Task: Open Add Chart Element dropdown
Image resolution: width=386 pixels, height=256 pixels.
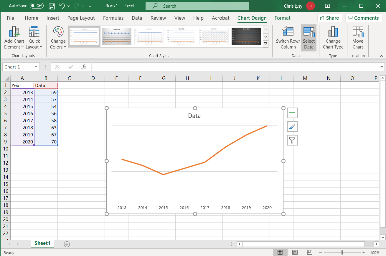Action: (14, 38)
